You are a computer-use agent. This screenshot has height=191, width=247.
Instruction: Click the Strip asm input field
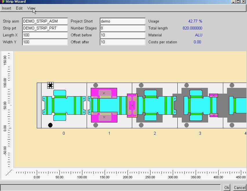click(x=45, y=21)
